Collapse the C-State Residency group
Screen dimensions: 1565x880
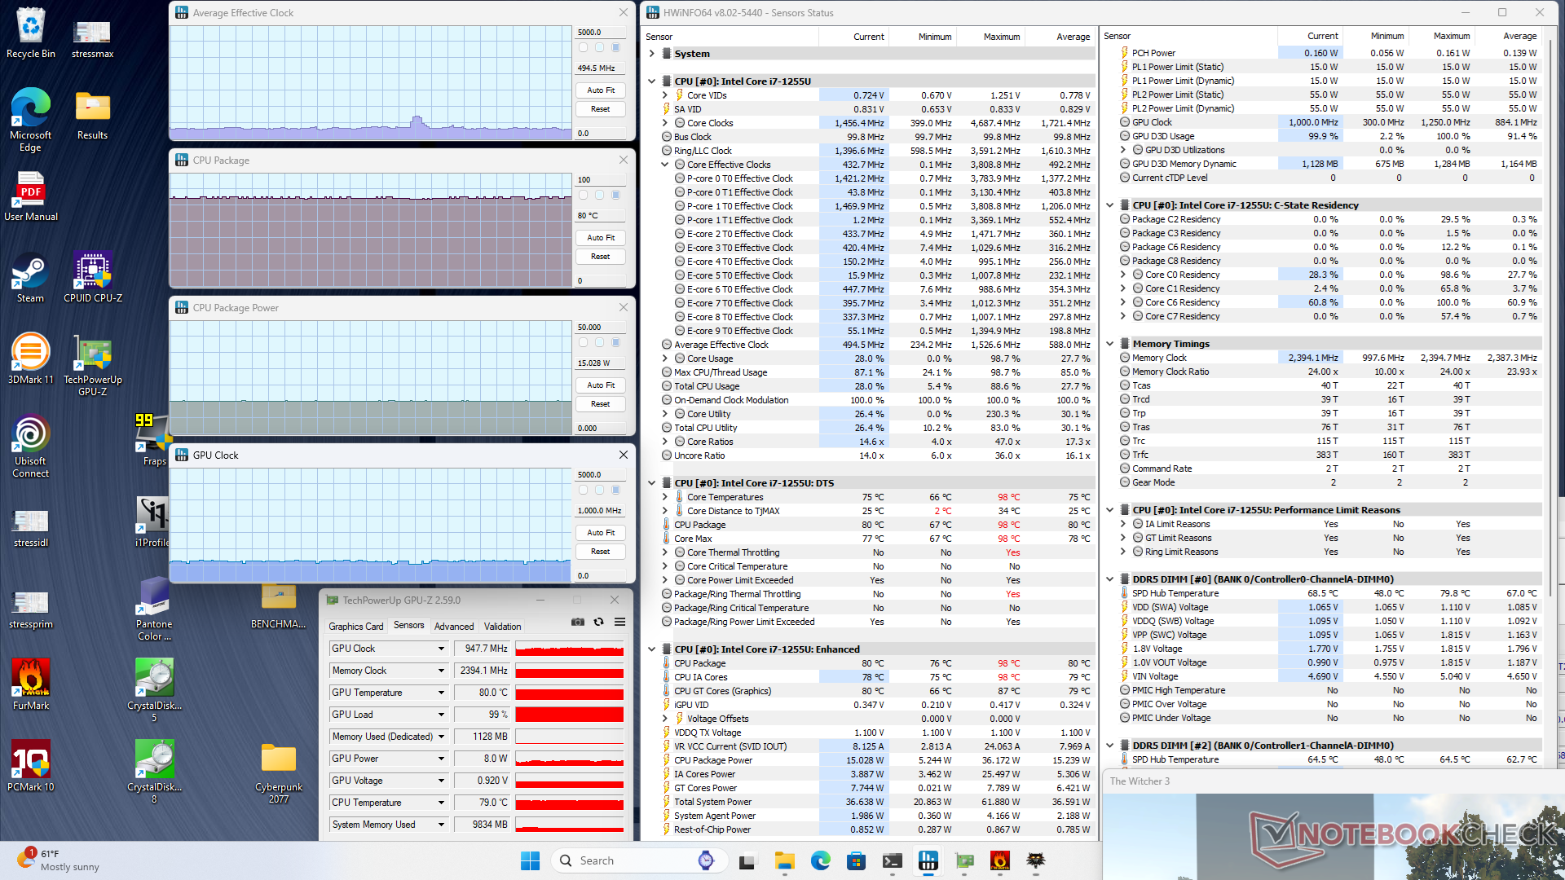point(1109,205)
